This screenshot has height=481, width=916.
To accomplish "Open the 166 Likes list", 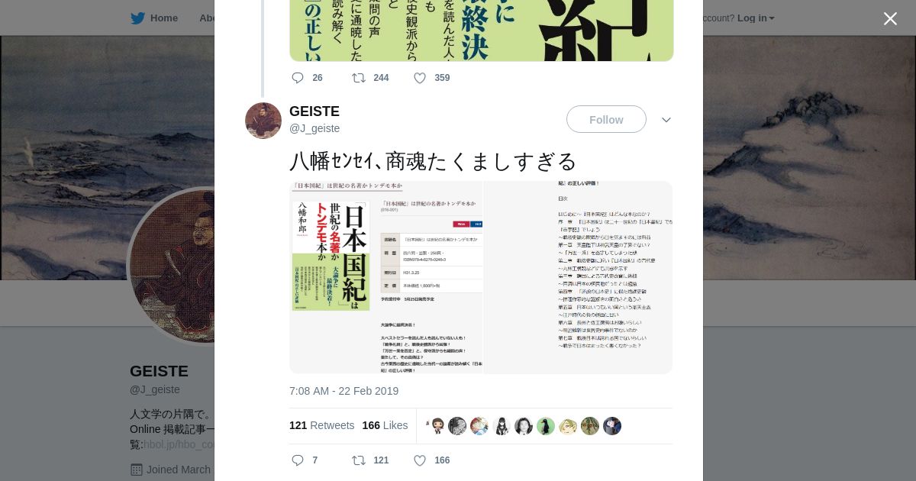I will (385, 425).
